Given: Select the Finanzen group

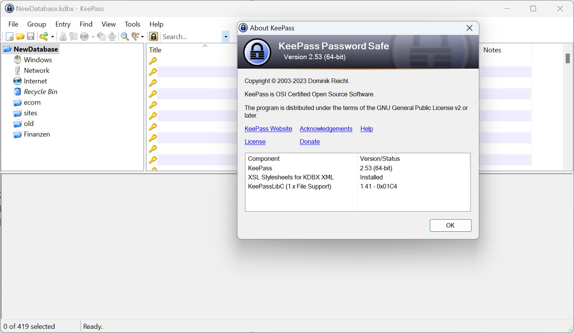Looking at the screenshot, I should [x=37, y=134].
